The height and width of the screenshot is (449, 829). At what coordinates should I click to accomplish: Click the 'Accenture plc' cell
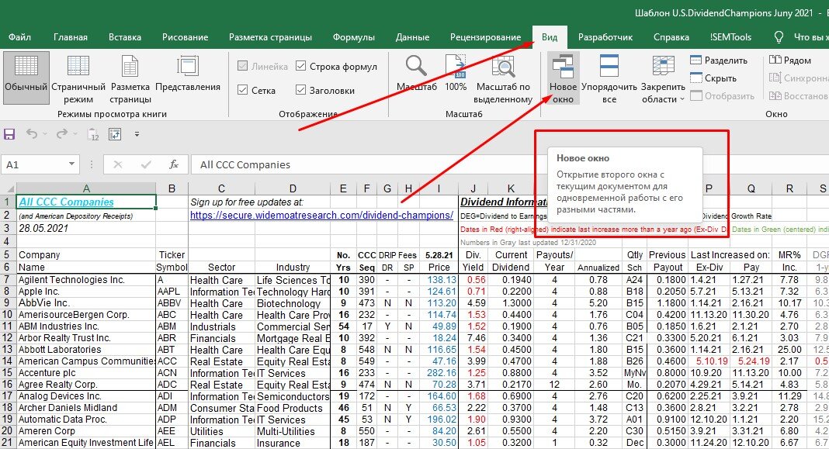pyautogui.click(x=86, y=372)
